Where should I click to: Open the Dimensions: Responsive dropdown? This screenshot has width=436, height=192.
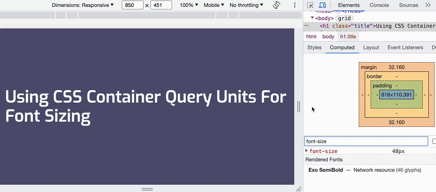83,5
